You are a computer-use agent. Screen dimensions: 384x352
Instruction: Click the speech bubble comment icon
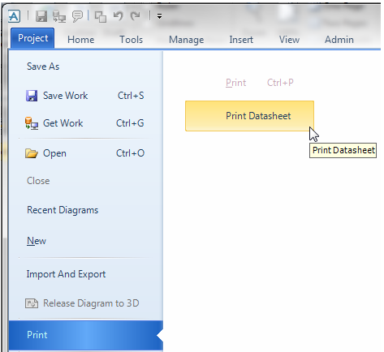point(77,16)
